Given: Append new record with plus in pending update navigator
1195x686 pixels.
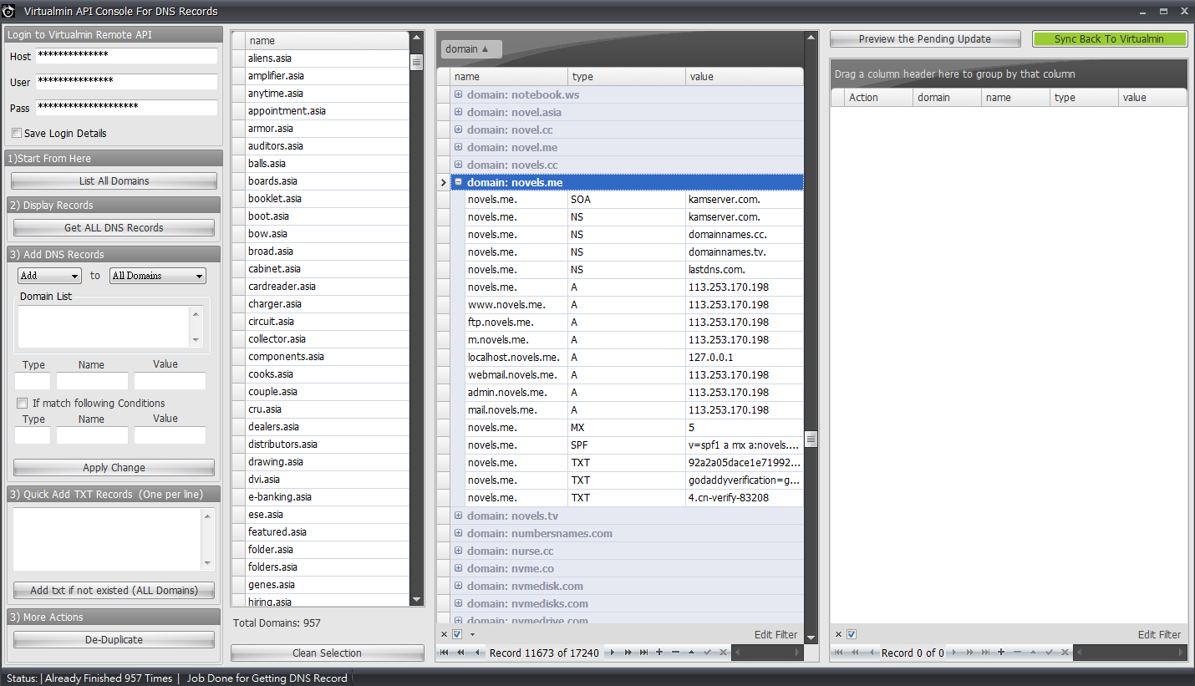Looking at the screenshot, I should point(1001,653).
